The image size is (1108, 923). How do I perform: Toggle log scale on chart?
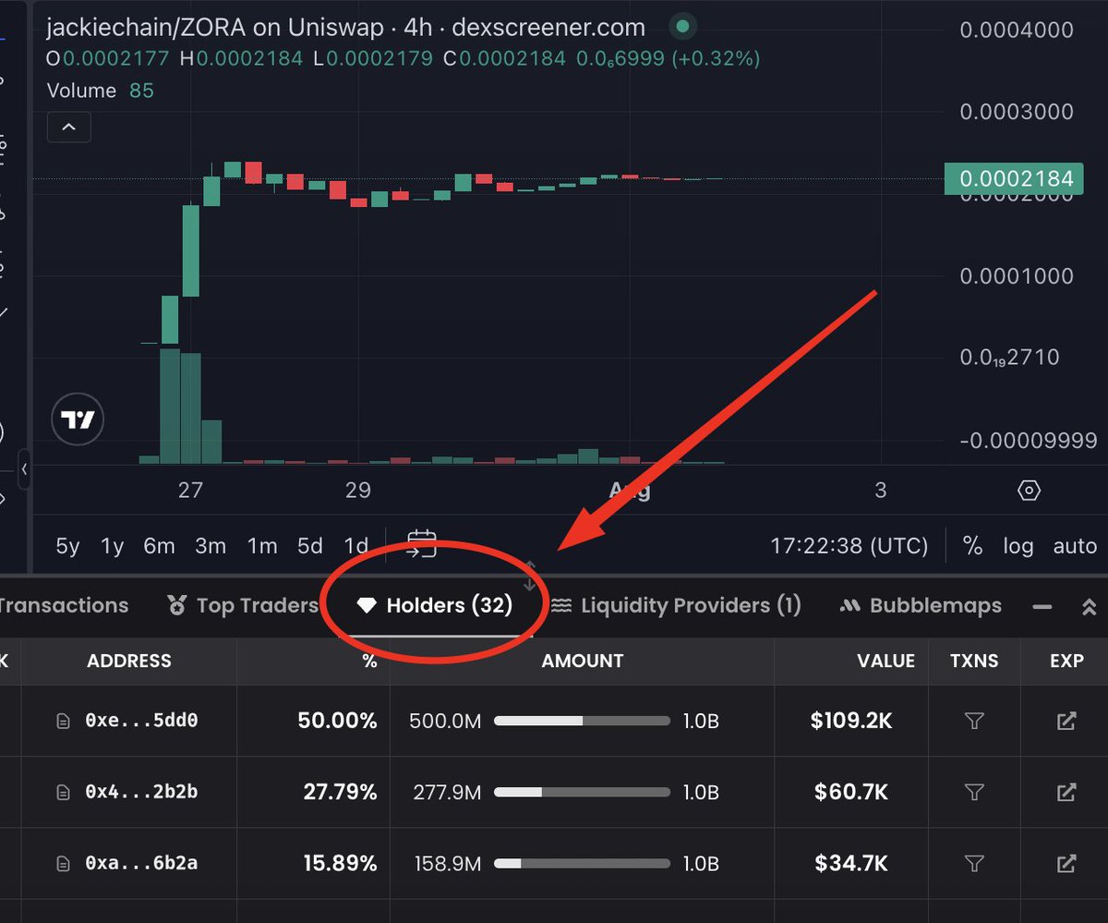(x=1018, y=546)
